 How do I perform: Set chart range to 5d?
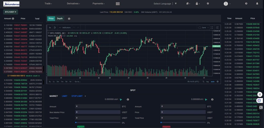tap(66, 82)
